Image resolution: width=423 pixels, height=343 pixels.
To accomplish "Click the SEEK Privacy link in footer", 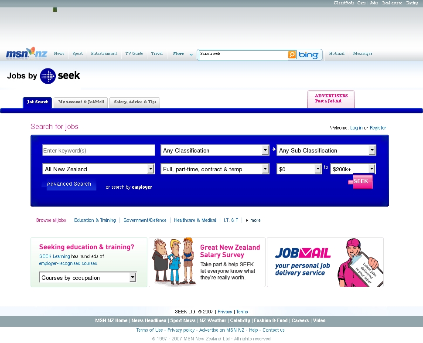I will coord(225,312).
